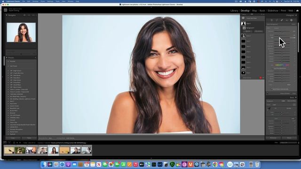Toggle the filmstrip with the bottom edge arrow
The height and width of the screenshot is (169, 301).
(x=151, y=158)
